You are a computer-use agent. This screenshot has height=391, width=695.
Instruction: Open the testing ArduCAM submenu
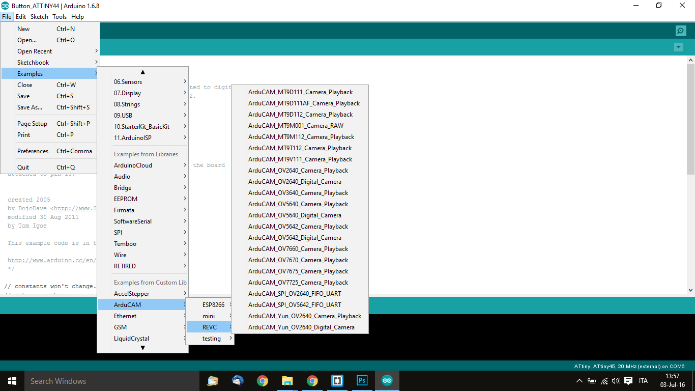pyautogui.click(x=210, y=339)
